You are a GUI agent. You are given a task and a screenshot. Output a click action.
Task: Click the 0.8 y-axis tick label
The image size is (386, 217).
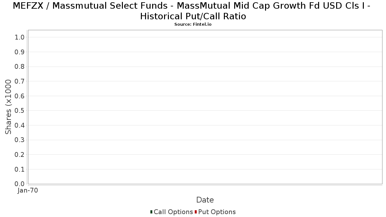click(x=20, y=67)
